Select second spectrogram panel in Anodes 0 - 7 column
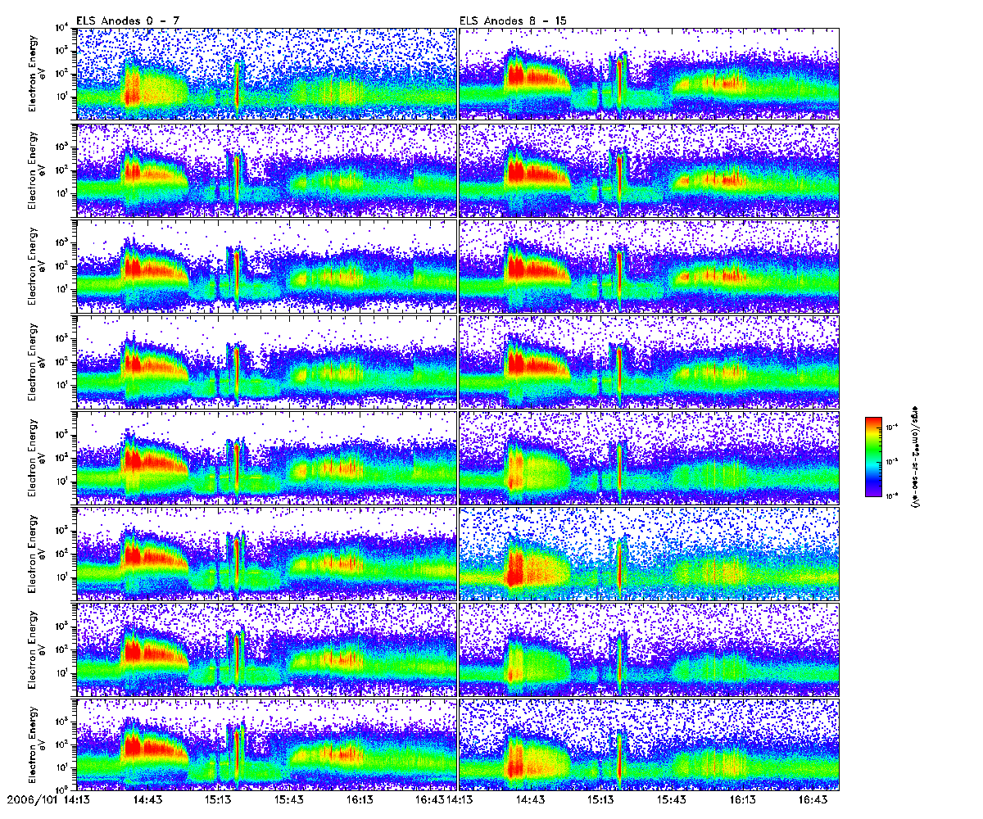Screen dimensions: 983x819 pos(265,170)
